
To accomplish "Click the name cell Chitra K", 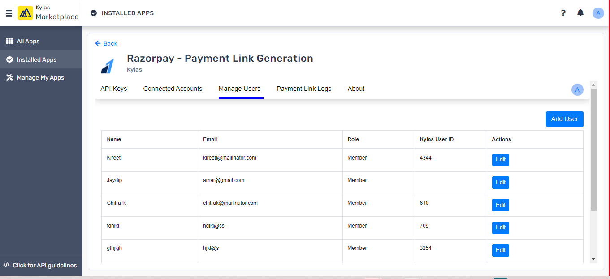I will 117,203.
